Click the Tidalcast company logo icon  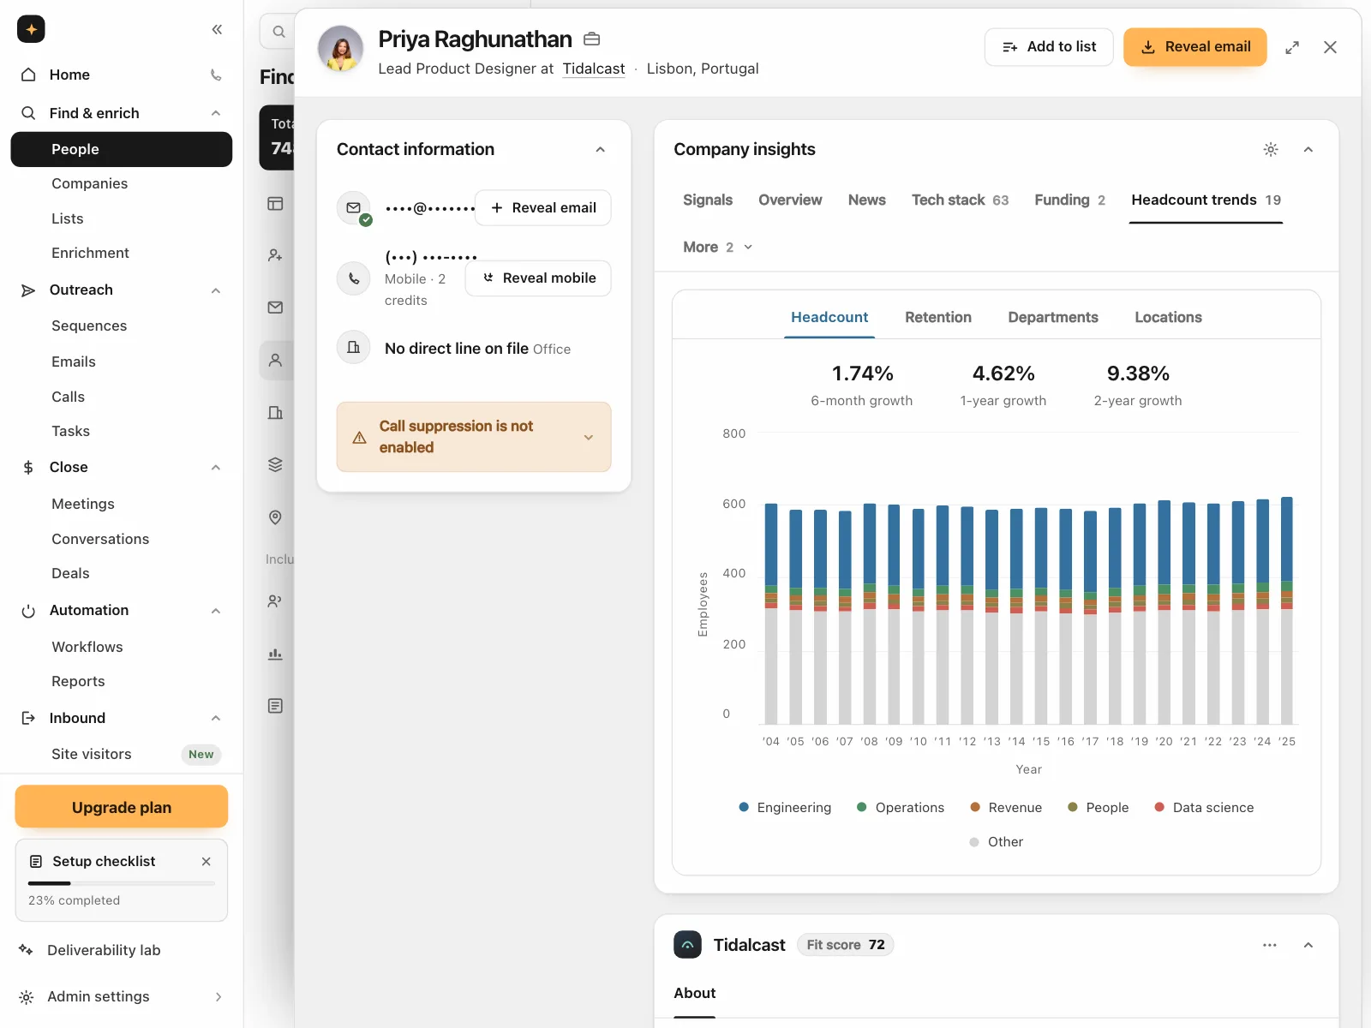point(687,944)
